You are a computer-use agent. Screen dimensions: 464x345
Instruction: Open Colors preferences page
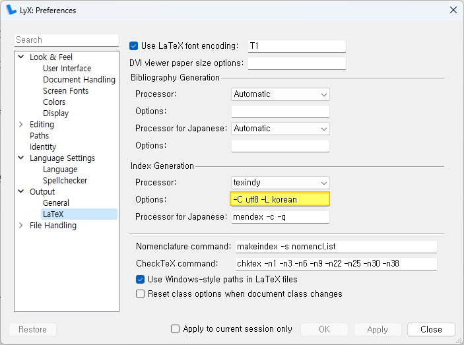(x=54, y=102)
